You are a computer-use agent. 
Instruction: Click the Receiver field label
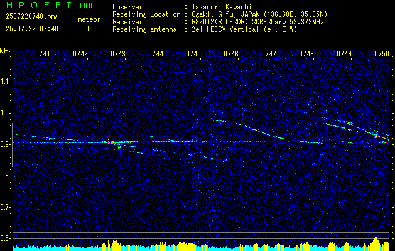[127, 22]
